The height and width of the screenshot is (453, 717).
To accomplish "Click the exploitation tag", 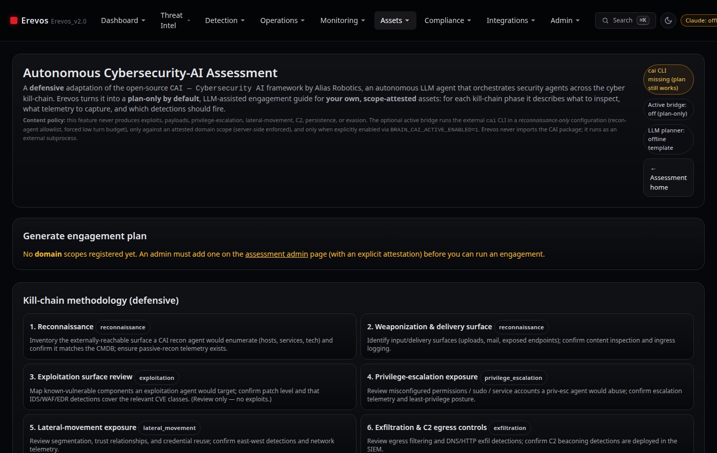I will click(157, 378).
